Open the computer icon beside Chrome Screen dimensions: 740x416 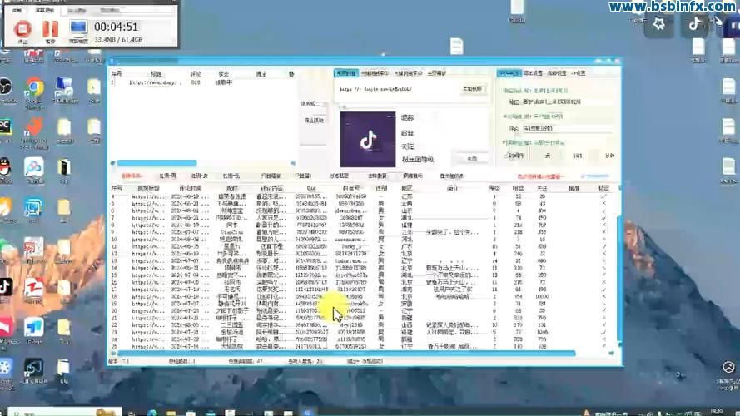coord(64,88)
